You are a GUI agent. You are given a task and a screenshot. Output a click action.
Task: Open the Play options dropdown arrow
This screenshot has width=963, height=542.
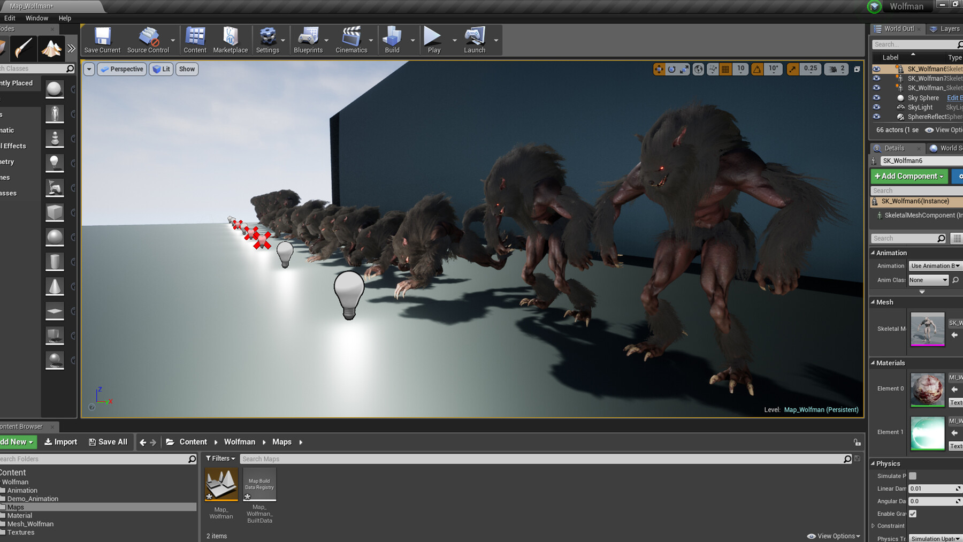tap(455, 40)
